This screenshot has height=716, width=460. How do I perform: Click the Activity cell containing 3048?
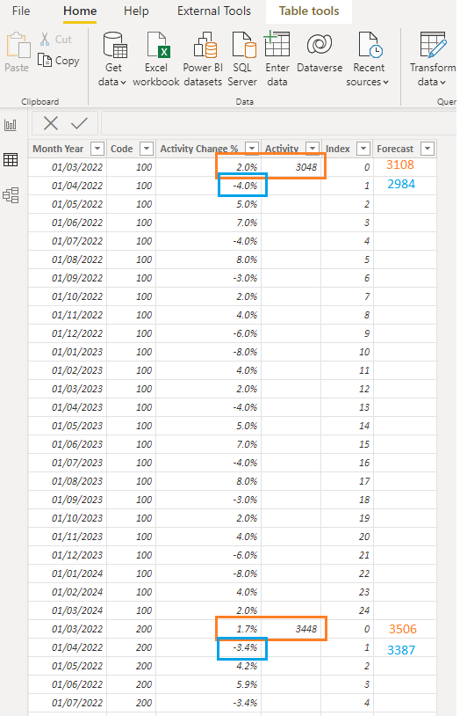pyautogui.click(x=291, y=167)
